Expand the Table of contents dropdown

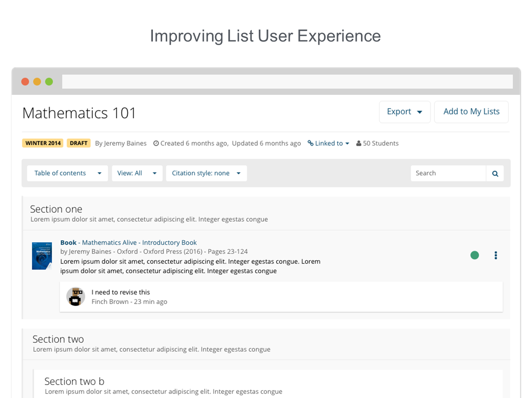(67, 173)
